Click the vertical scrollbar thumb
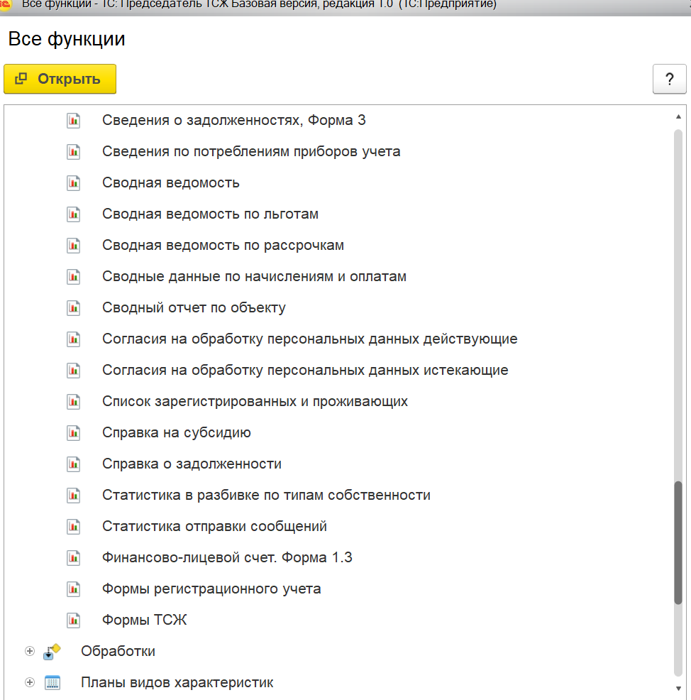The width and height of the screenshot is (691, 700). tap(678, 543)
